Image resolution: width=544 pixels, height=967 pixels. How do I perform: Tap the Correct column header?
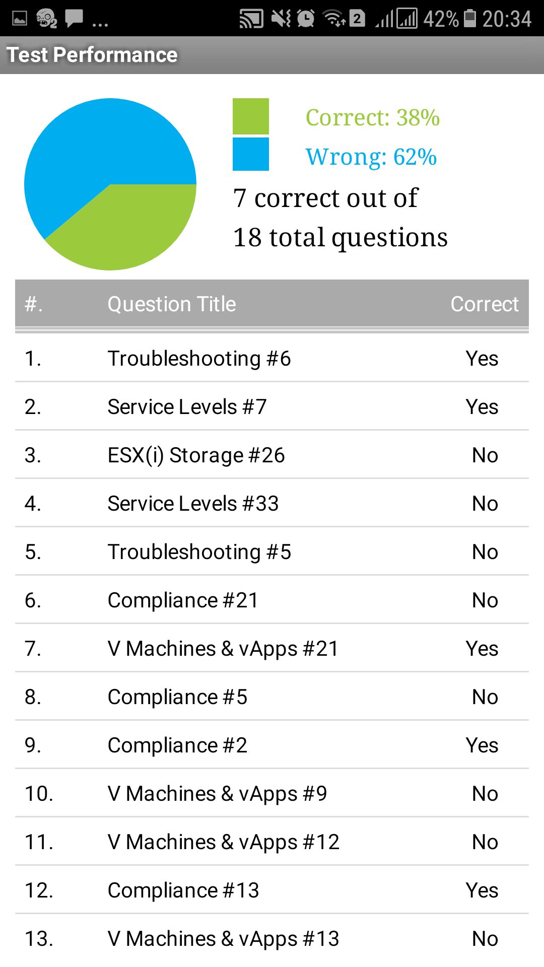tap(485, 304)
